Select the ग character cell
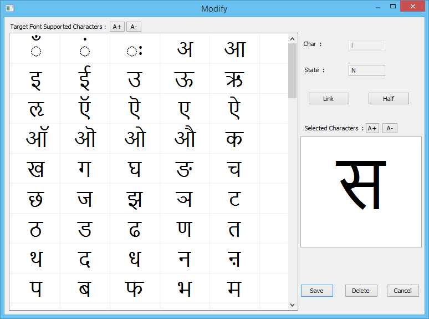The width and height of the screenshot is (429, 319). pyautogui.click(x=85, y=169)
